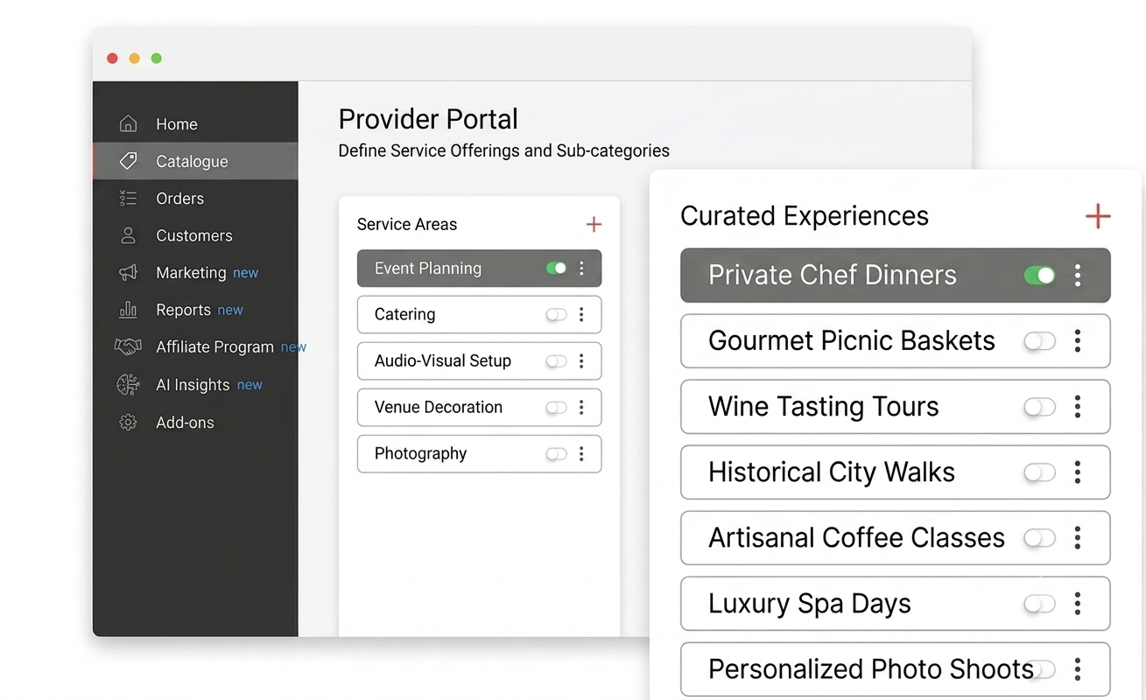Open Private Chef Dinners three-dot menu
Image resolution: width=1146 pixels, height=700 pixels.
(1078, 276)
